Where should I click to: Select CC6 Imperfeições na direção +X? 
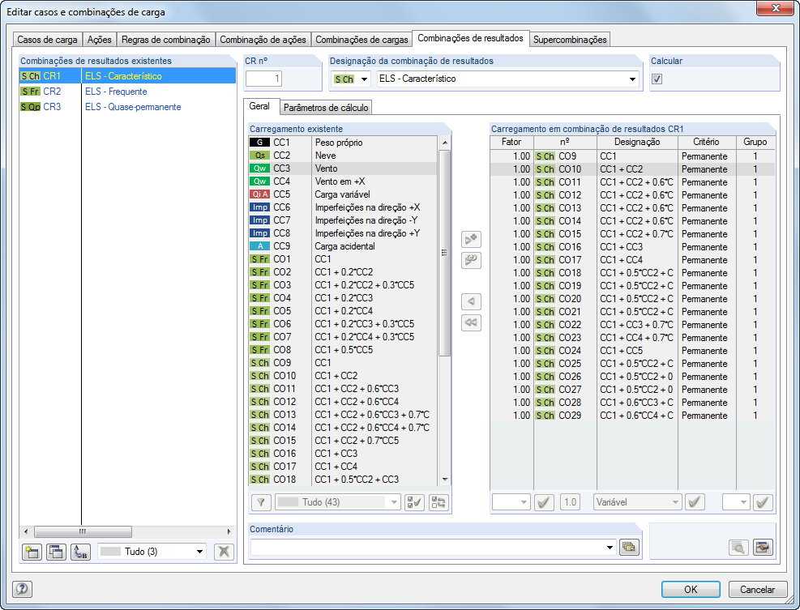point(343,207)
